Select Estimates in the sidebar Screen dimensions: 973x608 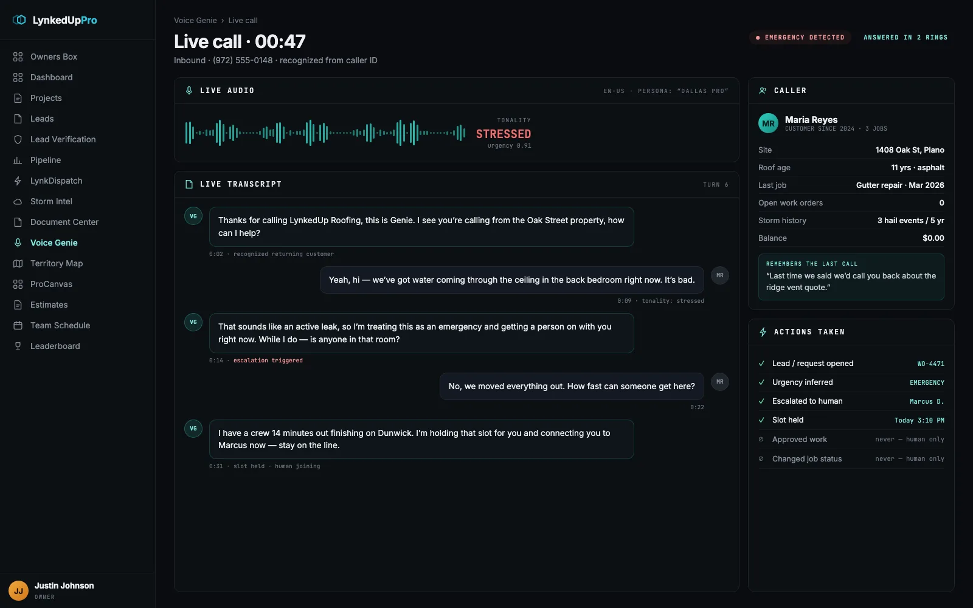point(78,305)
